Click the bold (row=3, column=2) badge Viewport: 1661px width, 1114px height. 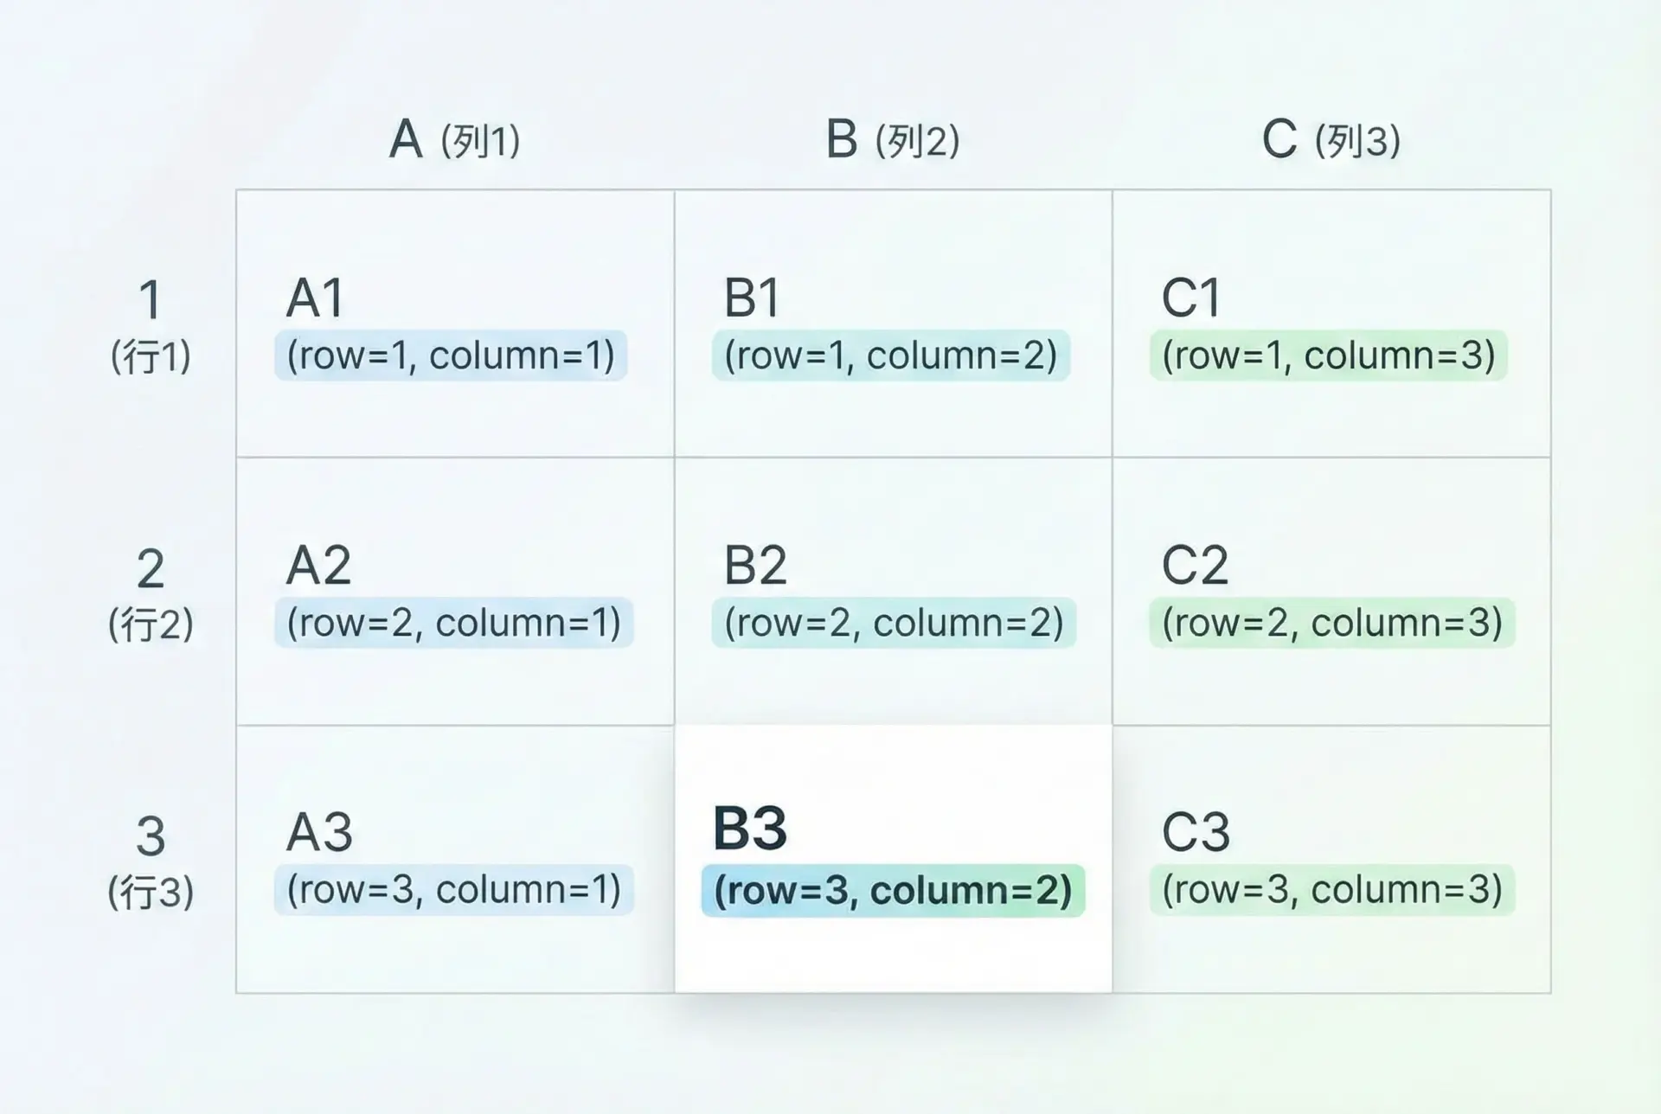coord(893,890)
